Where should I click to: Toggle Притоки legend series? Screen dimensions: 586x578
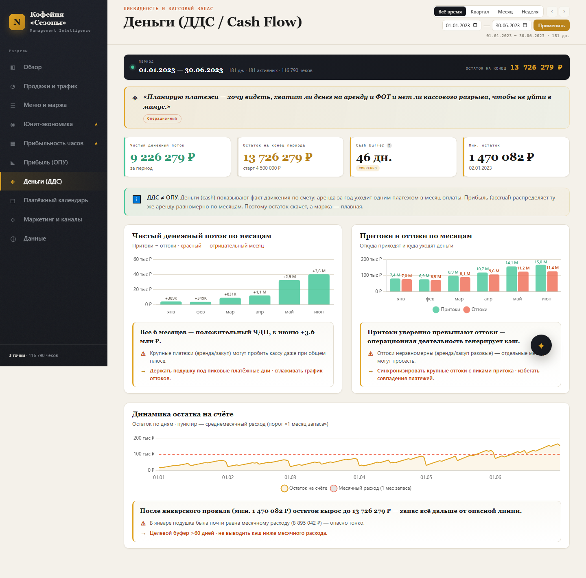coord(446,310)
